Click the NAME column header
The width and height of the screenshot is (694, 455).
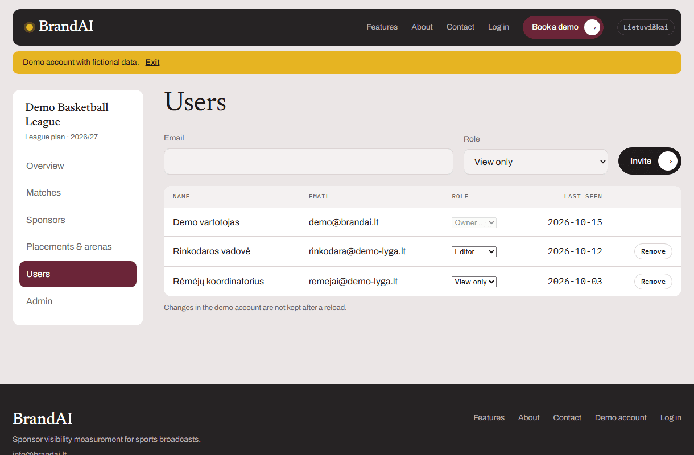point(181,197)
